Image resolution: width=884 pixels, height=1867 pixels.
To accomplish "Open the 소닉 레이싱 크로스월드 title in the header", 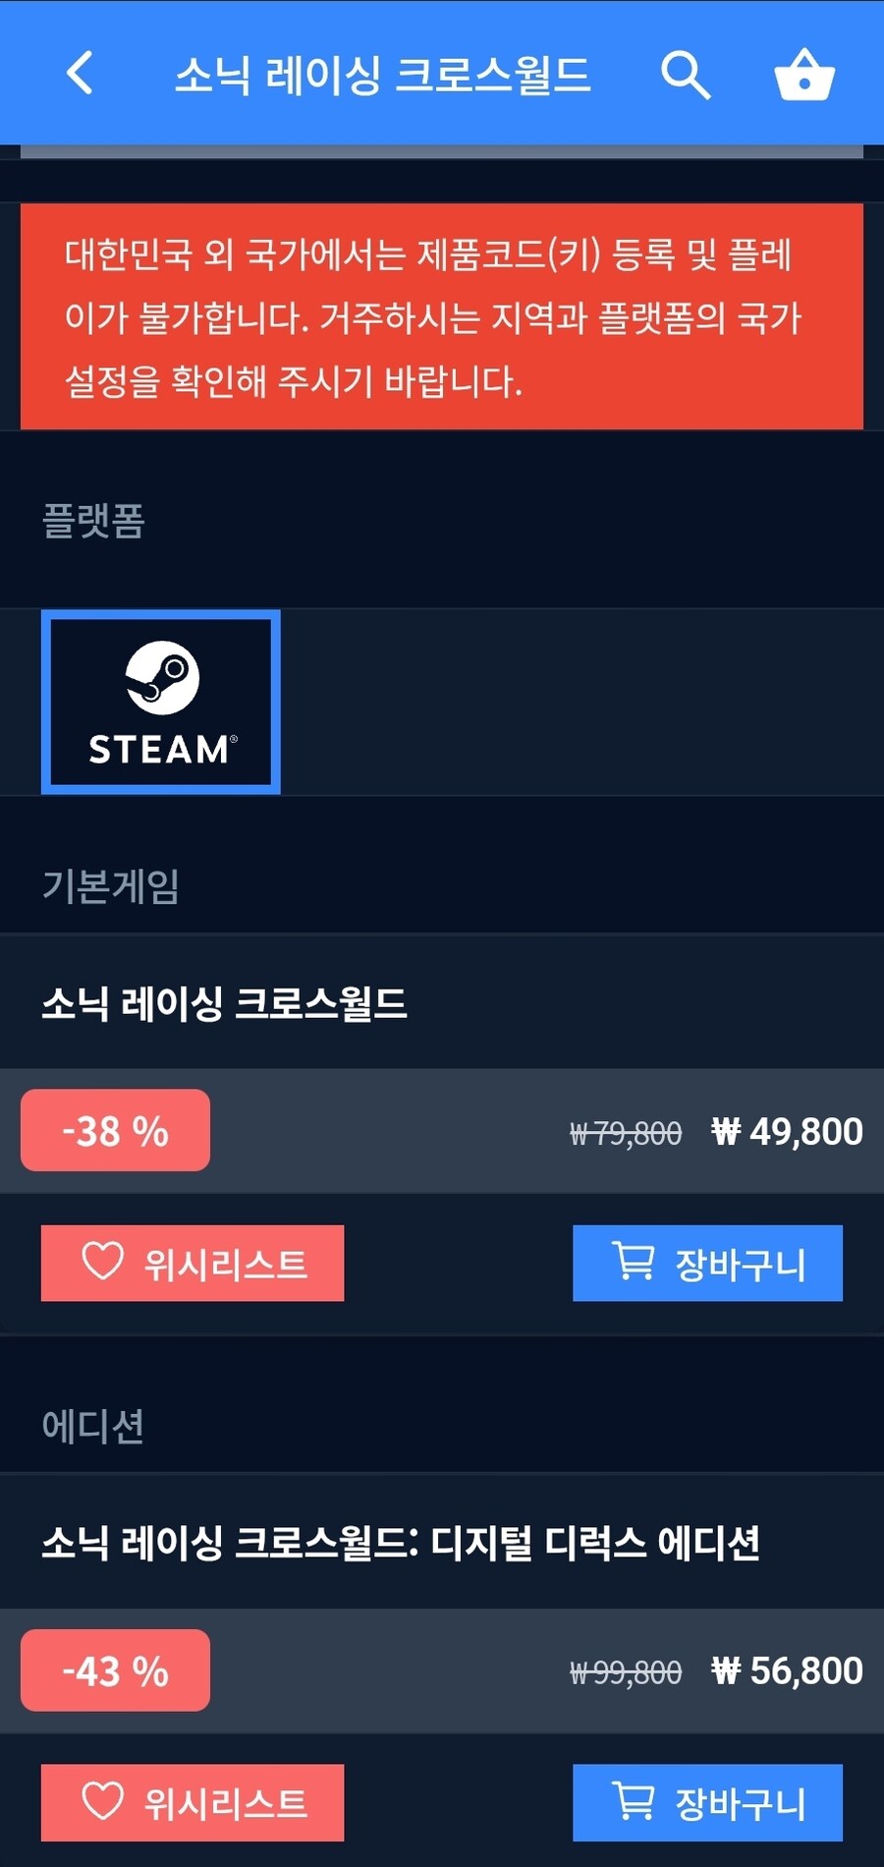I will [383, 75].
